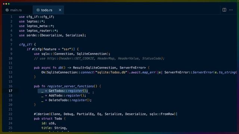Image resolution: width=239 pixels, height=134 pixels.
Task: Click line number 17 in the gutter
Action: point(10,91)
